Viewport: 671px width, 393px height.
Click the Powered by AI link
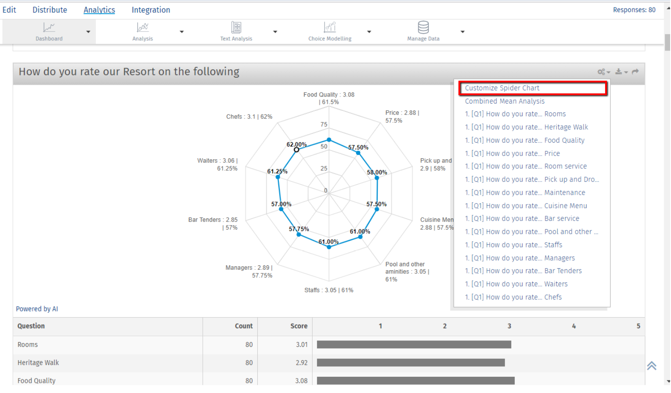point(37,308)
